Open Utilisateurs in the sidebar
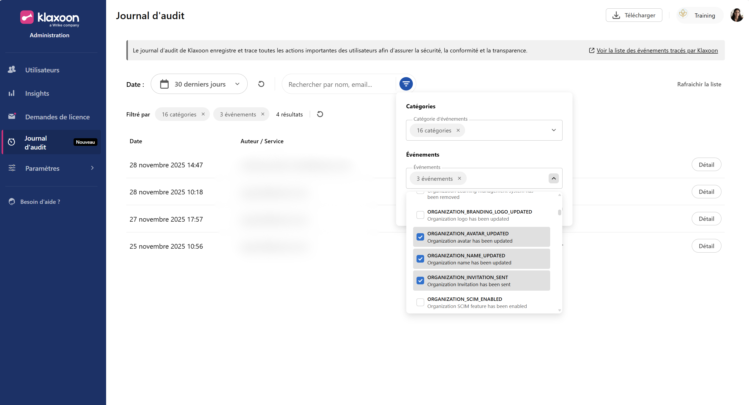Image resolution: width=749 pixels, height=405 pixels. point(42,70)
